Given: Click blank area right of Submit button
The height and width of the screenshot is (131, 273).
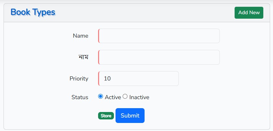Looking at the screenshot, I should coord(206,116).
